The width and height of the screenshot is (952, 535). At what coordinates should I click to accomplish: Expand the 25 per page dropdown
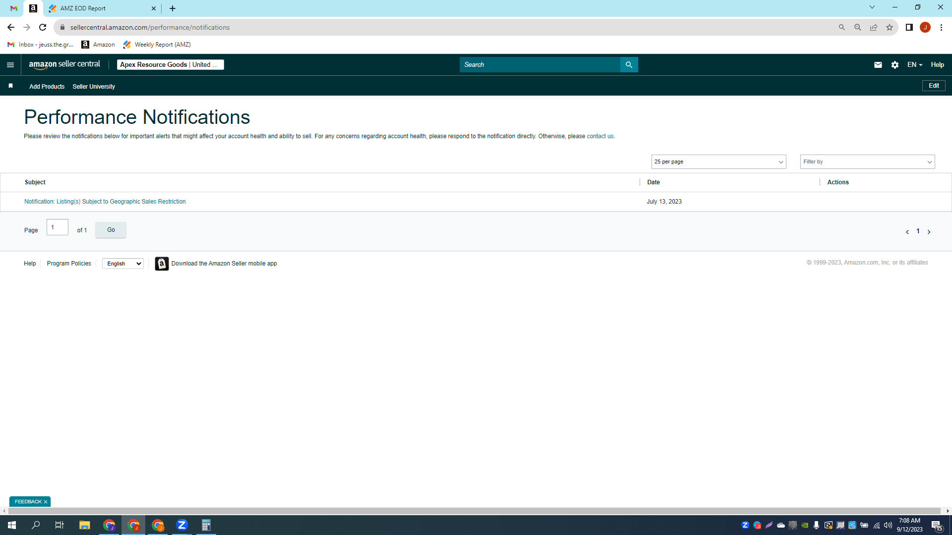(x=719, y=162)
